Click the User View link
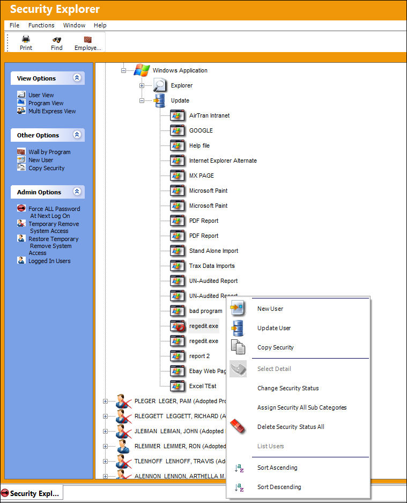Image resolution: width=407 pixels, height=503 pixels. coord(41,95)
